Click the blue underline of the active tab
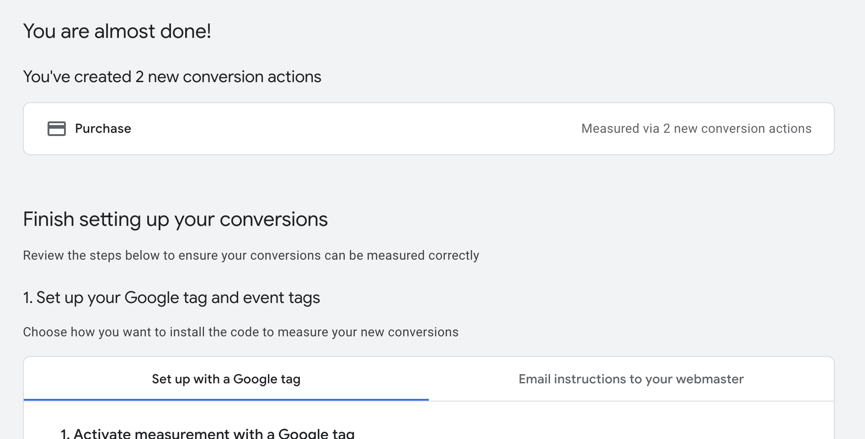The width and height of the screenshot is (865, 439). pos(226,400)
